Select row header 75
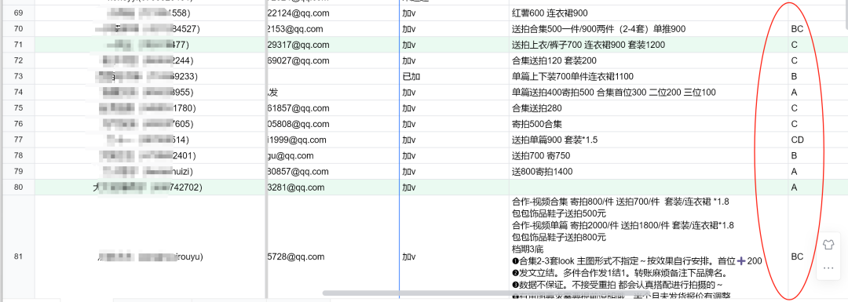Viewport: 848px width, 302px height. point(17,108)
